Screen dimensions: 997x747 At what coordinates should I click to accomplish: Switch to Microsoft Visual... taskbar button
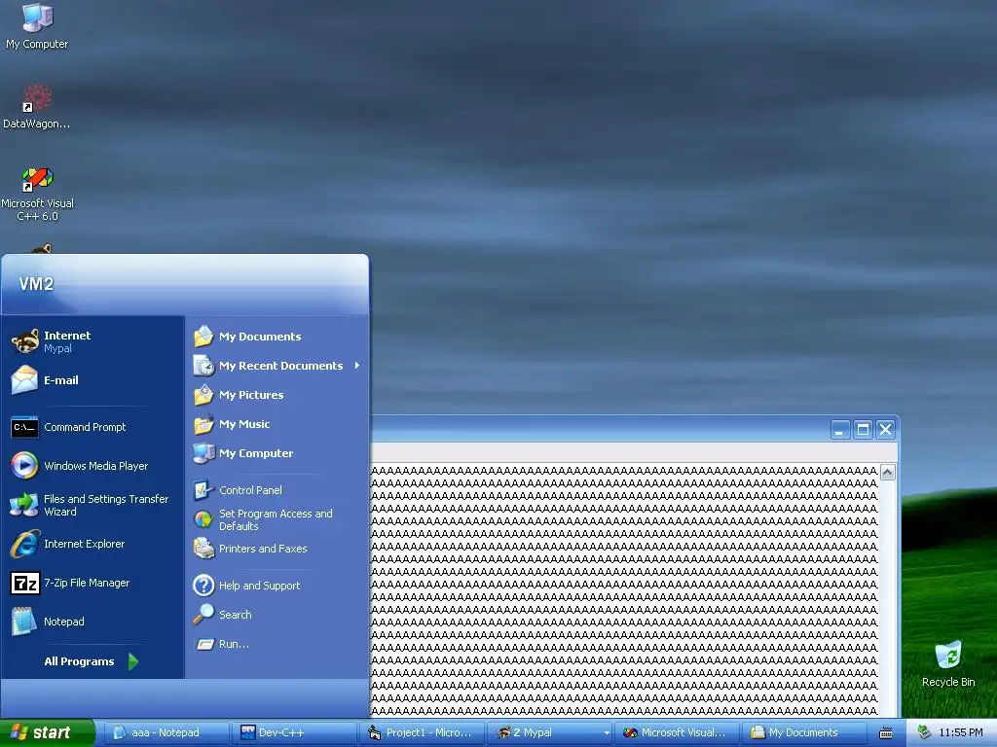coord(678,733)
